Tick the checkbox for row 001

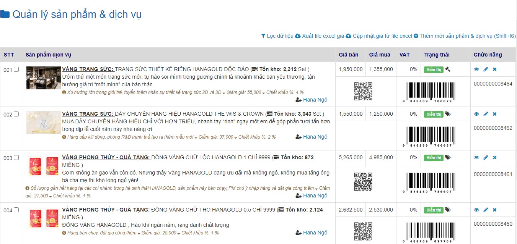pos(16,69)
